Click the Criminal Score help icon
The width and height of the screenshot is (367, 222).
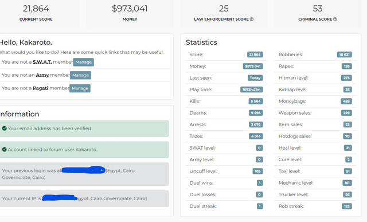coord(335,19)
